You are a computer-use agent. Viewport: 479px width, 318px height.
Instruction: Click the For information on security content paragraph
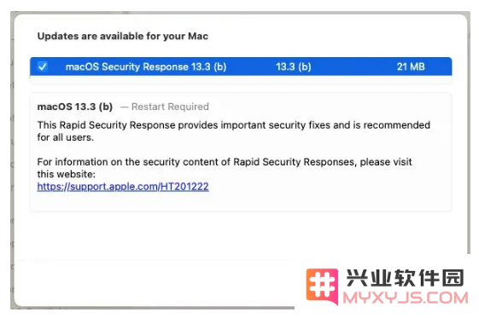click(x=225, y=168)
